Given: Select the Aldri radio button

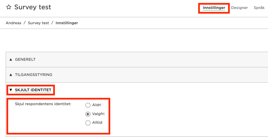Looking at the screenshot, I should pyautogui.click(x=88, y=105).
